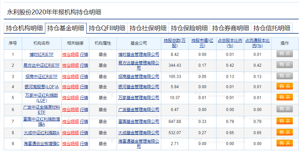The width and height of the screenshot is (299, 157).
Task: Open 大成基金管理有限公司 company link
Action: coord(139,133)
